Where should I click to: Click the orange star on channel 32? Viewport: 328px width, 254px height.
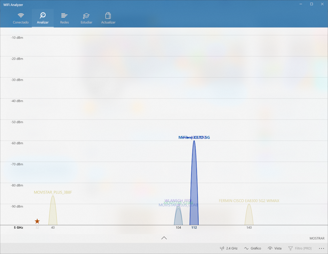click(37, 221)
